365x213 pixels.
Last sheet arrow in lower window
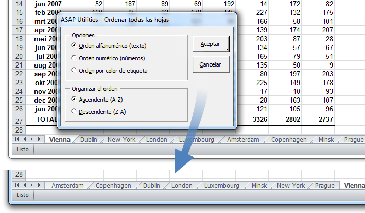tap(40, 185)
